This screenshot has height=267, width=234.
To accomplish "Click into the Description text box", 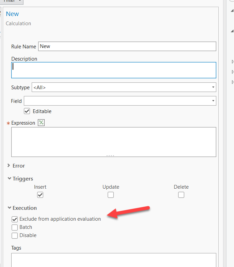I will tap(113, 70).
